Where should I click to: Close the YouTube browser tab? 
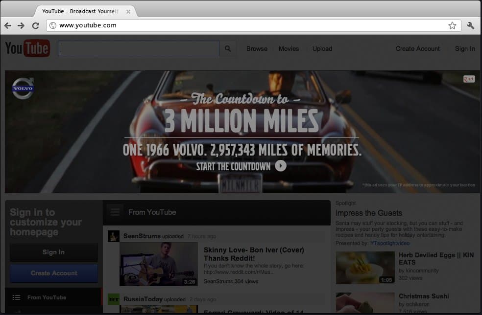[128, 11]
